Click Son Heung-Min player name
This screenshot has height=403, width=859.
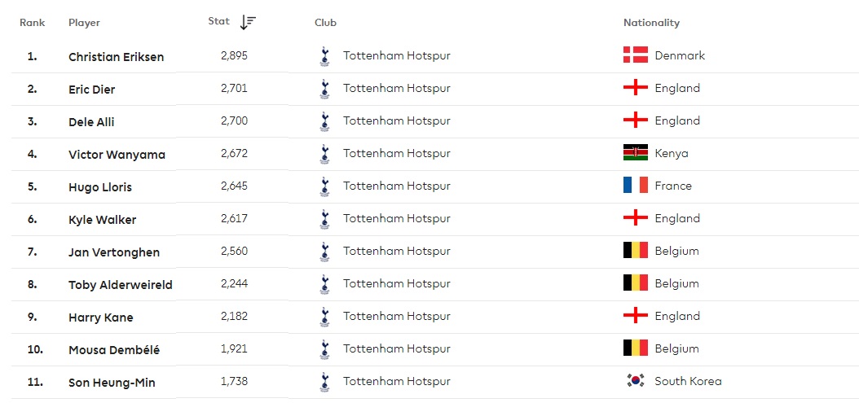[112, 383]
